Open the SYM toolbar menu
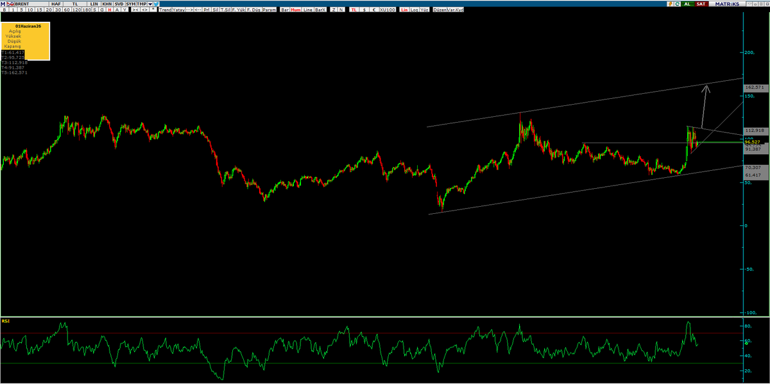Image resolution: width=770 pixels, height=384 pixels. (130, 4)
